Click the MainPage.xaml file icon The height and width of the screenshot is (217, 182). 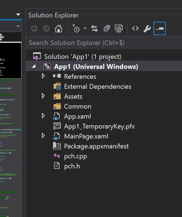coord(56,136)
